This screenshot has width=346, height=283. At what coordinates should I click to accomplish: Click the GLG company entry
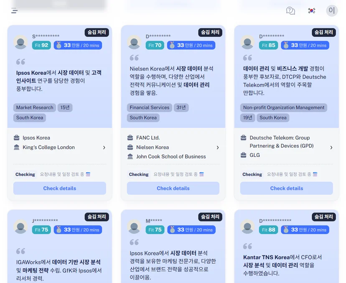(254, 155)
